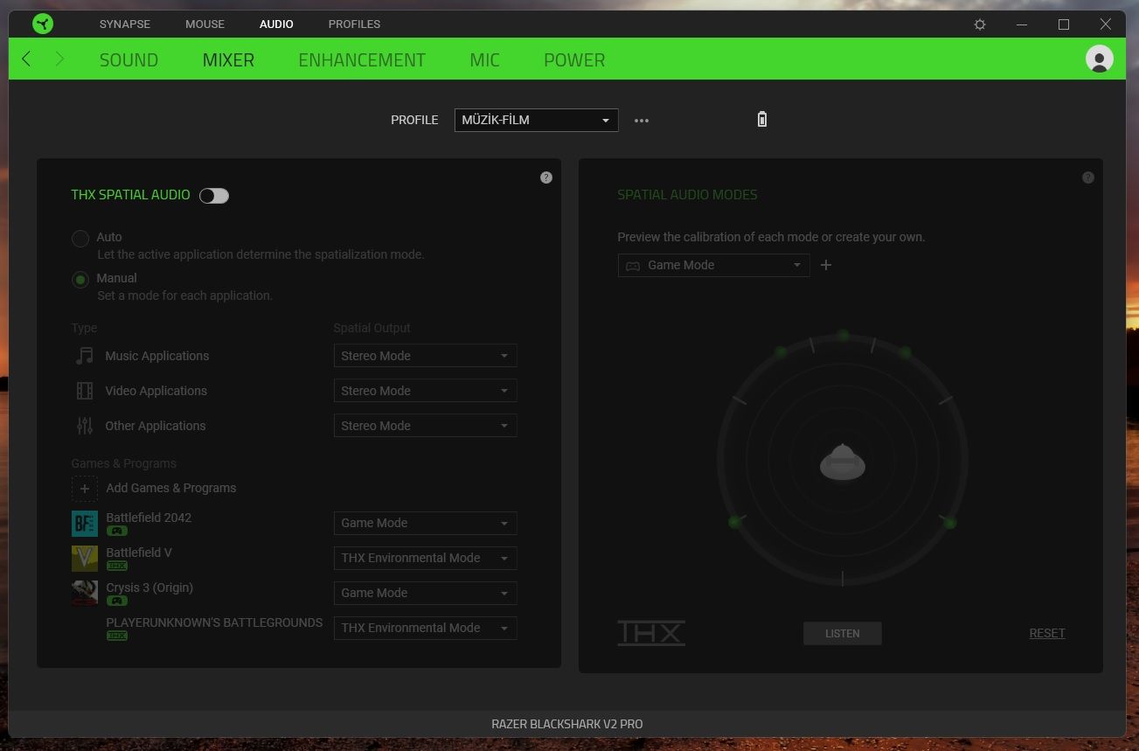This screenshot has height=751, width=1139.
Task: Open the POWER sub-tab
Action: point(574,60)
